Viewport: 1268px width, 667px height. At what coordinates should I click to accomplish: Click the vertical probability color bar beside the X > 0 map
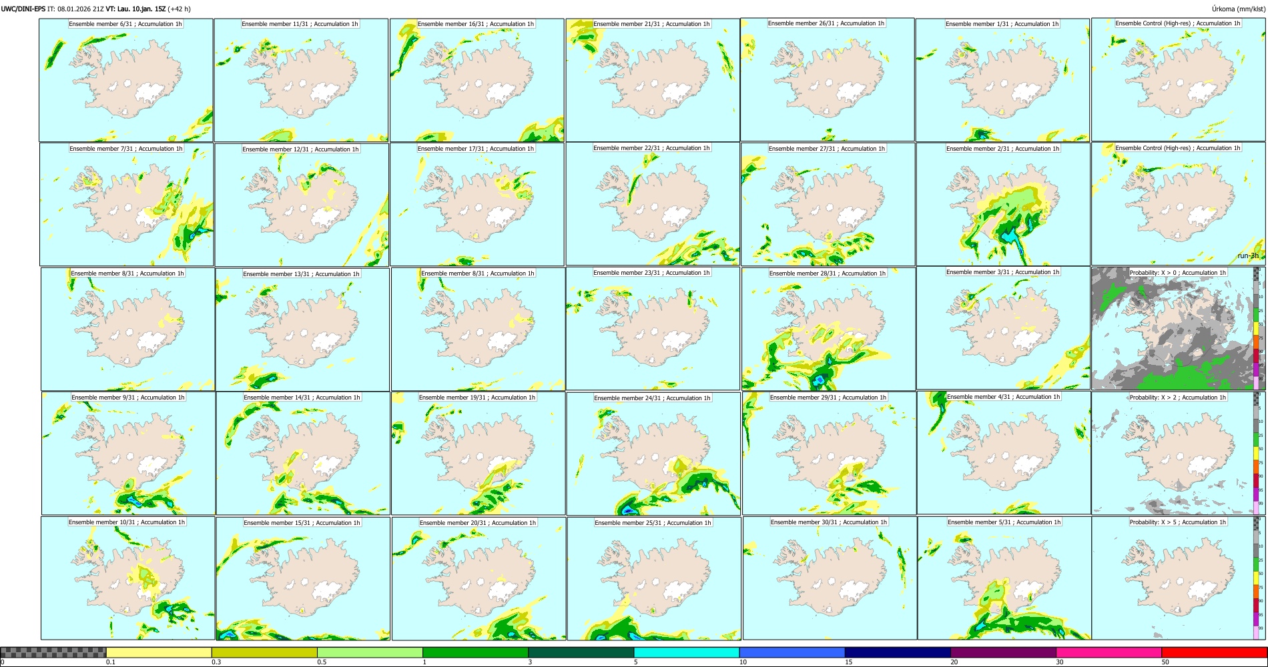pyautogui.click(x=1257, y=328)
